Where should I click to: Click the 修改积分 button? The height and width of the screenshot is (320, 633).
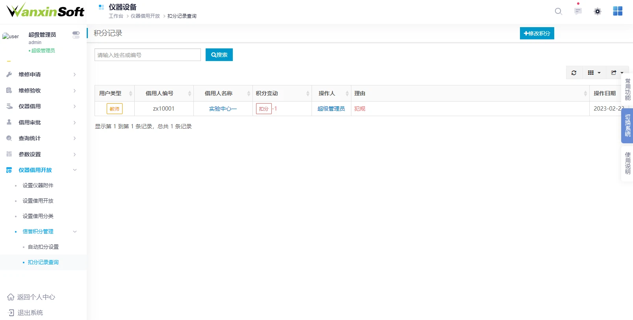536,33
